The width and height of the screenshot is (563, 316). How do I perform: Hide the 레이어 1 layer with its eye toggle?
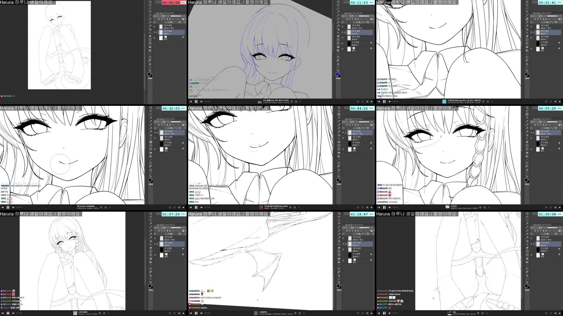(154, 32)
